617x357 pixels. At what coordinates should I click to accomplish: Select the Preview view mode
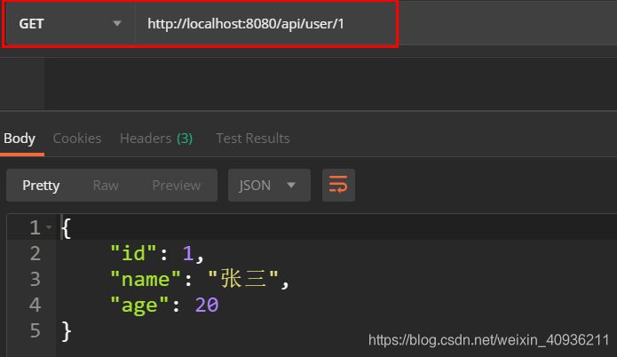(x=177, y=186)
